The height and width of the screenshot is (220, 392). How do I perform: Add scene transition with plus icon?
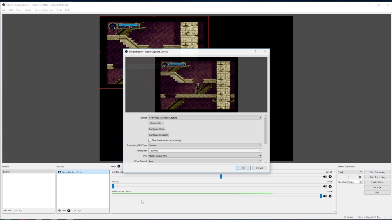(x=349, y=177)
